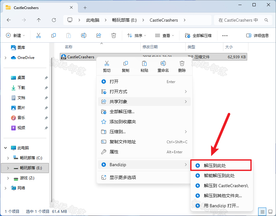Open 图片 in quick access
276x216 pixels.
coord(18,108)
